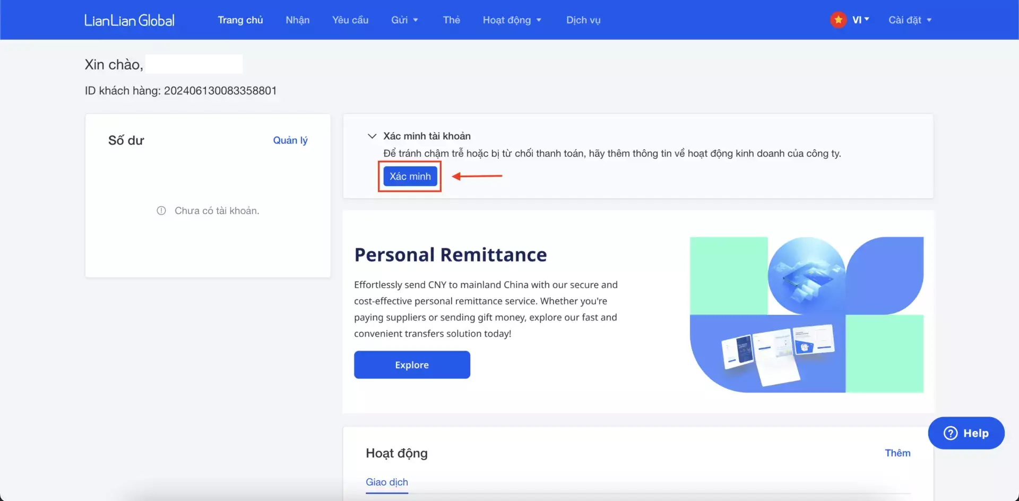Open the Gửi dropdown menu
Image resolution: width=1019 pixels, height=501 pixels.
point(404,20)
